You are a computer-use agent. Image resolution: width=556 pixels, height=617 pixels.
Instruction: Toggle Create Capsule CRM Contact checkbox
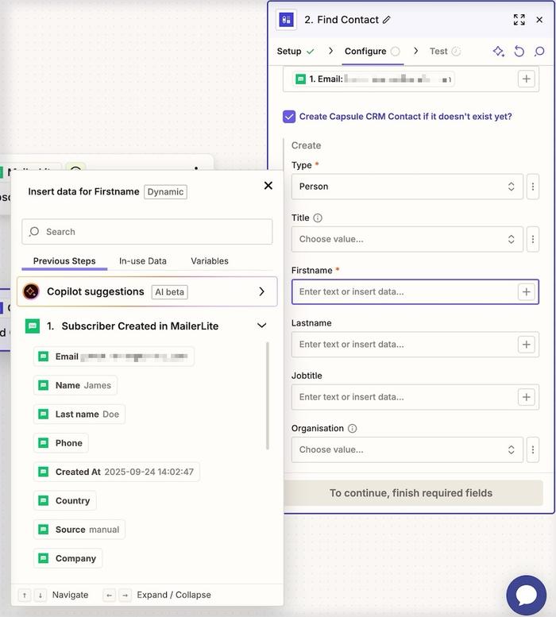pos(289,117)
